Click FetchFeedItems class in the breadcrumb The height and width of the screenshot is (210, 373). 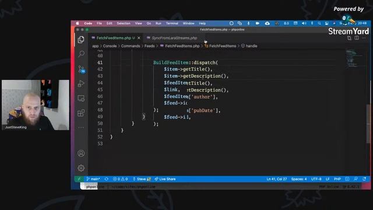[222, 46]
